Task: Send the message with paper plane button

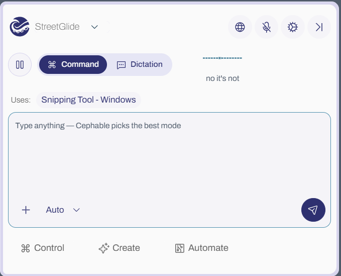Action: pyautogui.click(x=313, y=210)
